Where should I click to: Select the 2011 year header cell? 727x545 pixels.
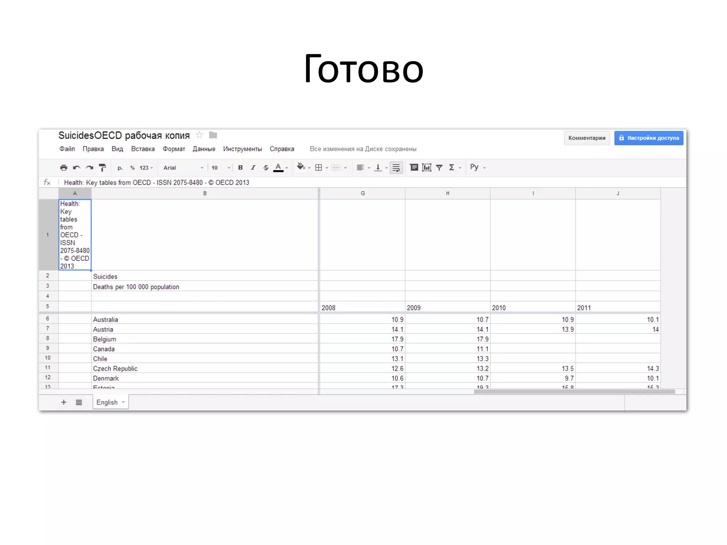[618, 307]
